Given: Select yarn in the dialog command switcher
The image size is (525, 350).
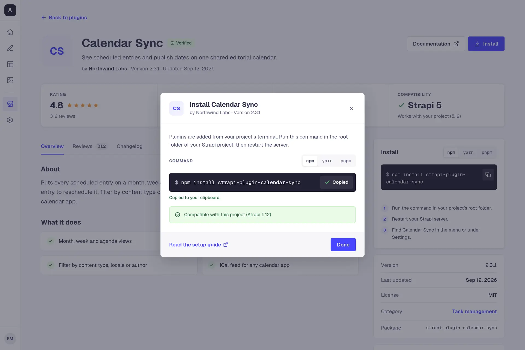Looking at the screenshot, I should pyautogui.click(x=327, y=161).
